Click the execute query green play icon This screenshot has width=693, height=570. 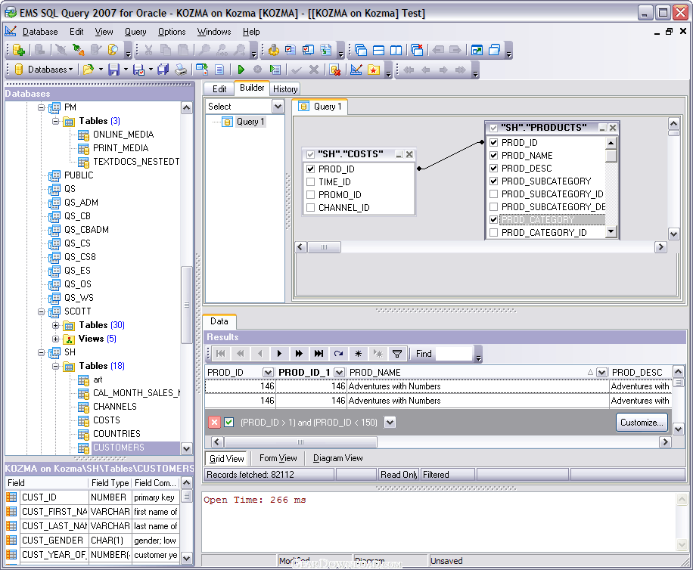pos(241,70)
